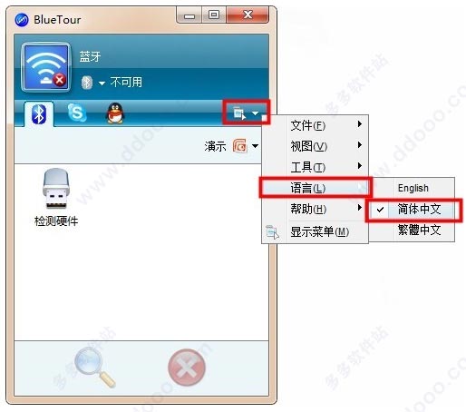Open the QQ penguin tab
Image resolution: width=466 pixels, height=412 pixels.
click(115, 113)
